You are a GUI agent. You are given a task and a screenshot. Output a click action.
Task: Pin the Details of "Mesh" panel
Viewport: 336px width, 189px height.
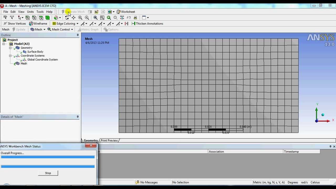point(78,117)
